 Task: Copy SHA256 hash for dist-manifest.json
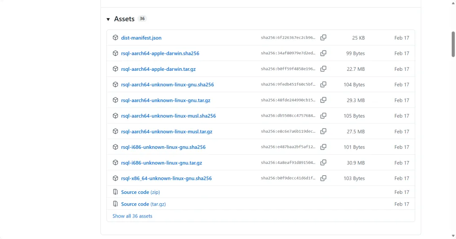pyautogui.click(x=323, y=38)
